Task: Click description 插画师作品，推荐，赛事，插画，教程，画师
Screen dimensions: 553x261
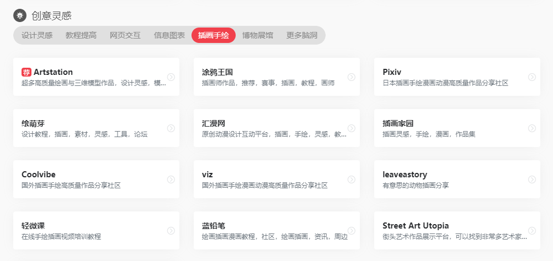Action: tap(268, 83)
